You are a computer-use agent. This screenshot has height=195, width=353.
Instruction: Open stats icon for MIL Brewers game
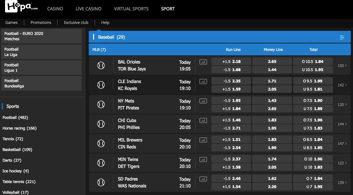(x=203, y=140)
